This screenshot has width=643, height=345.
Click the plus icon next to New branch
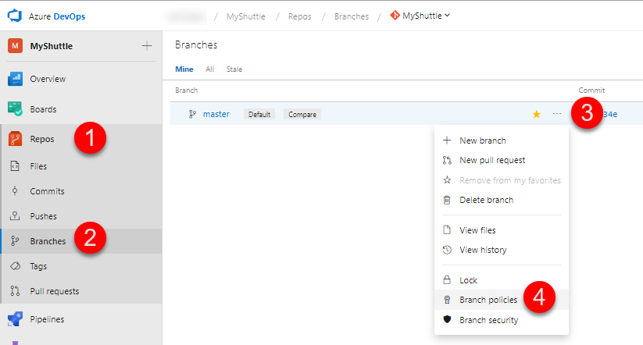point(447,140)
